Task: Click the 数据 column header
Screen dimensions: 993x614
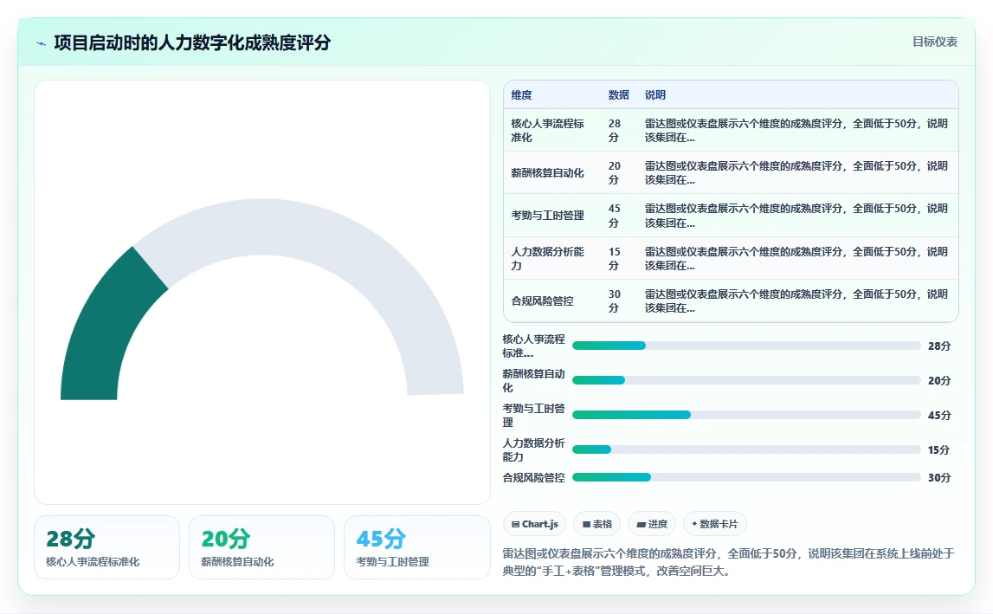Action: click(x=619, y=95)
